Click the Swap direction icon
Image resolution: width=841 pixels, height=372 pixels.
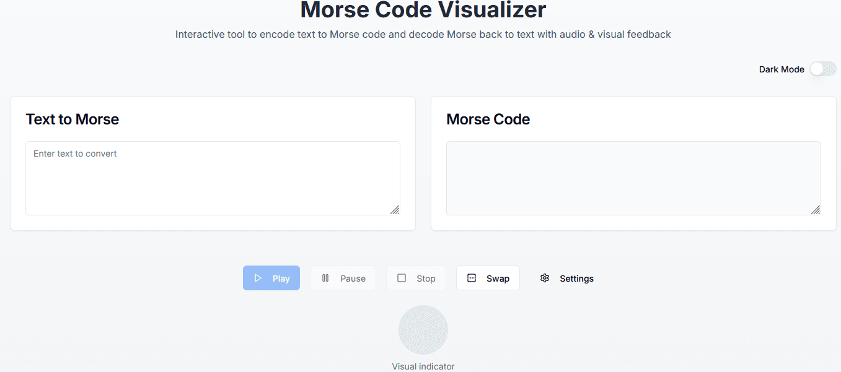pos(472,278)
